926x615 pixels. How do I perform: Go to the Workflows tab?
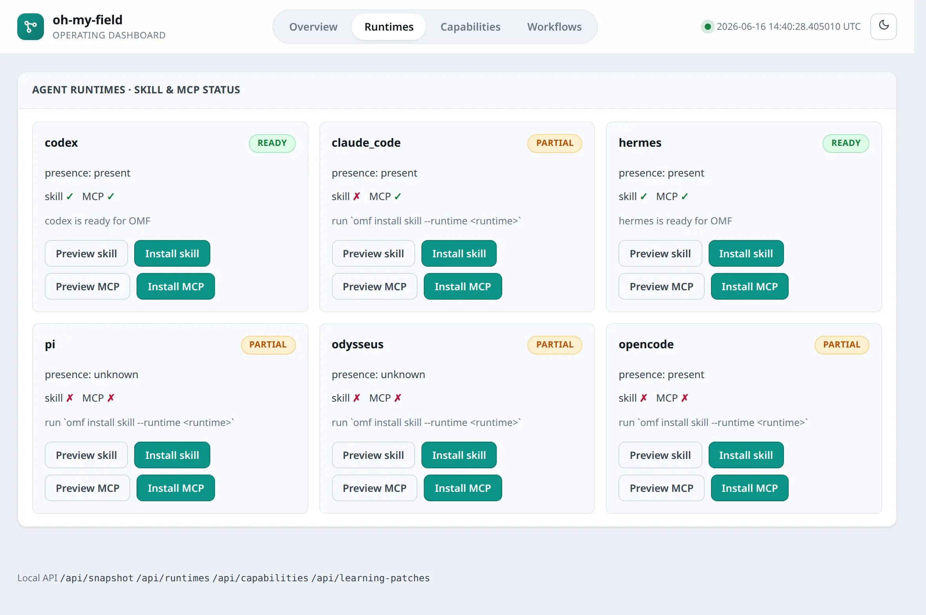pos(554,27)
